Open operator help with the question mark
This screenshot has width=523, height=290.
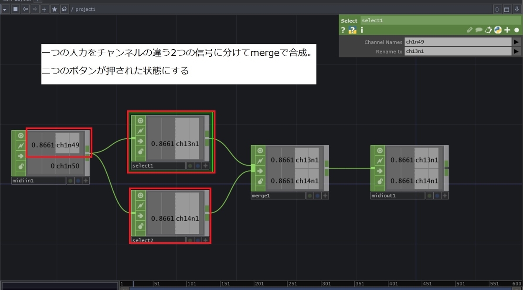(x=343, y=30)
